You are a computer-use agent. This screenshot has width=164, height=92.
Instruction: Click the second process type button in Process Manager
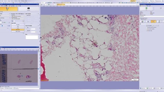click(x=148, y=21)
